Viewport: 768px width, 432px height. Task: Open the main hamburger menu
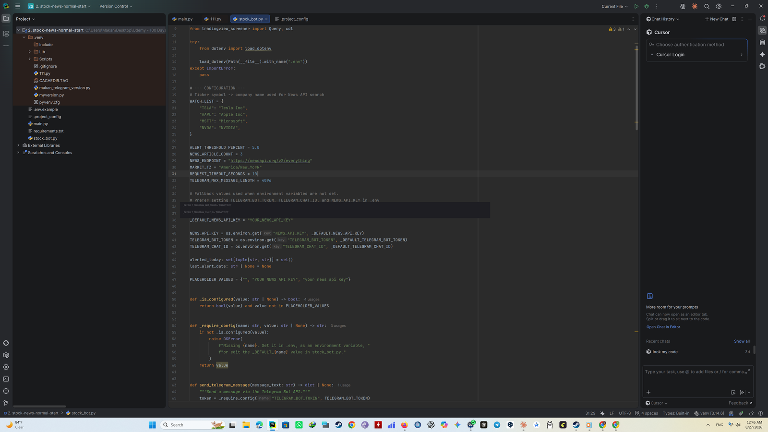click(x=18, y=6)
